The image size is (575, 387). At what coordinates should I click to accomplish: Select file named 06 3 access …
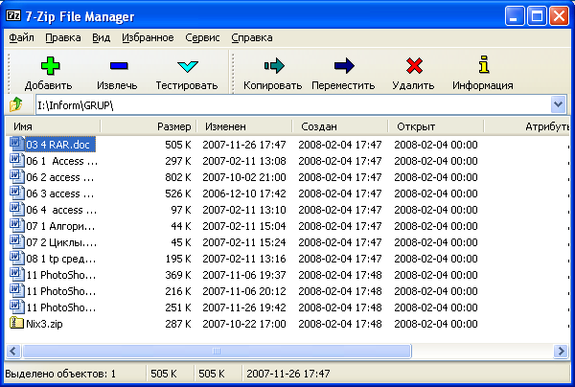tap(60, 193)
